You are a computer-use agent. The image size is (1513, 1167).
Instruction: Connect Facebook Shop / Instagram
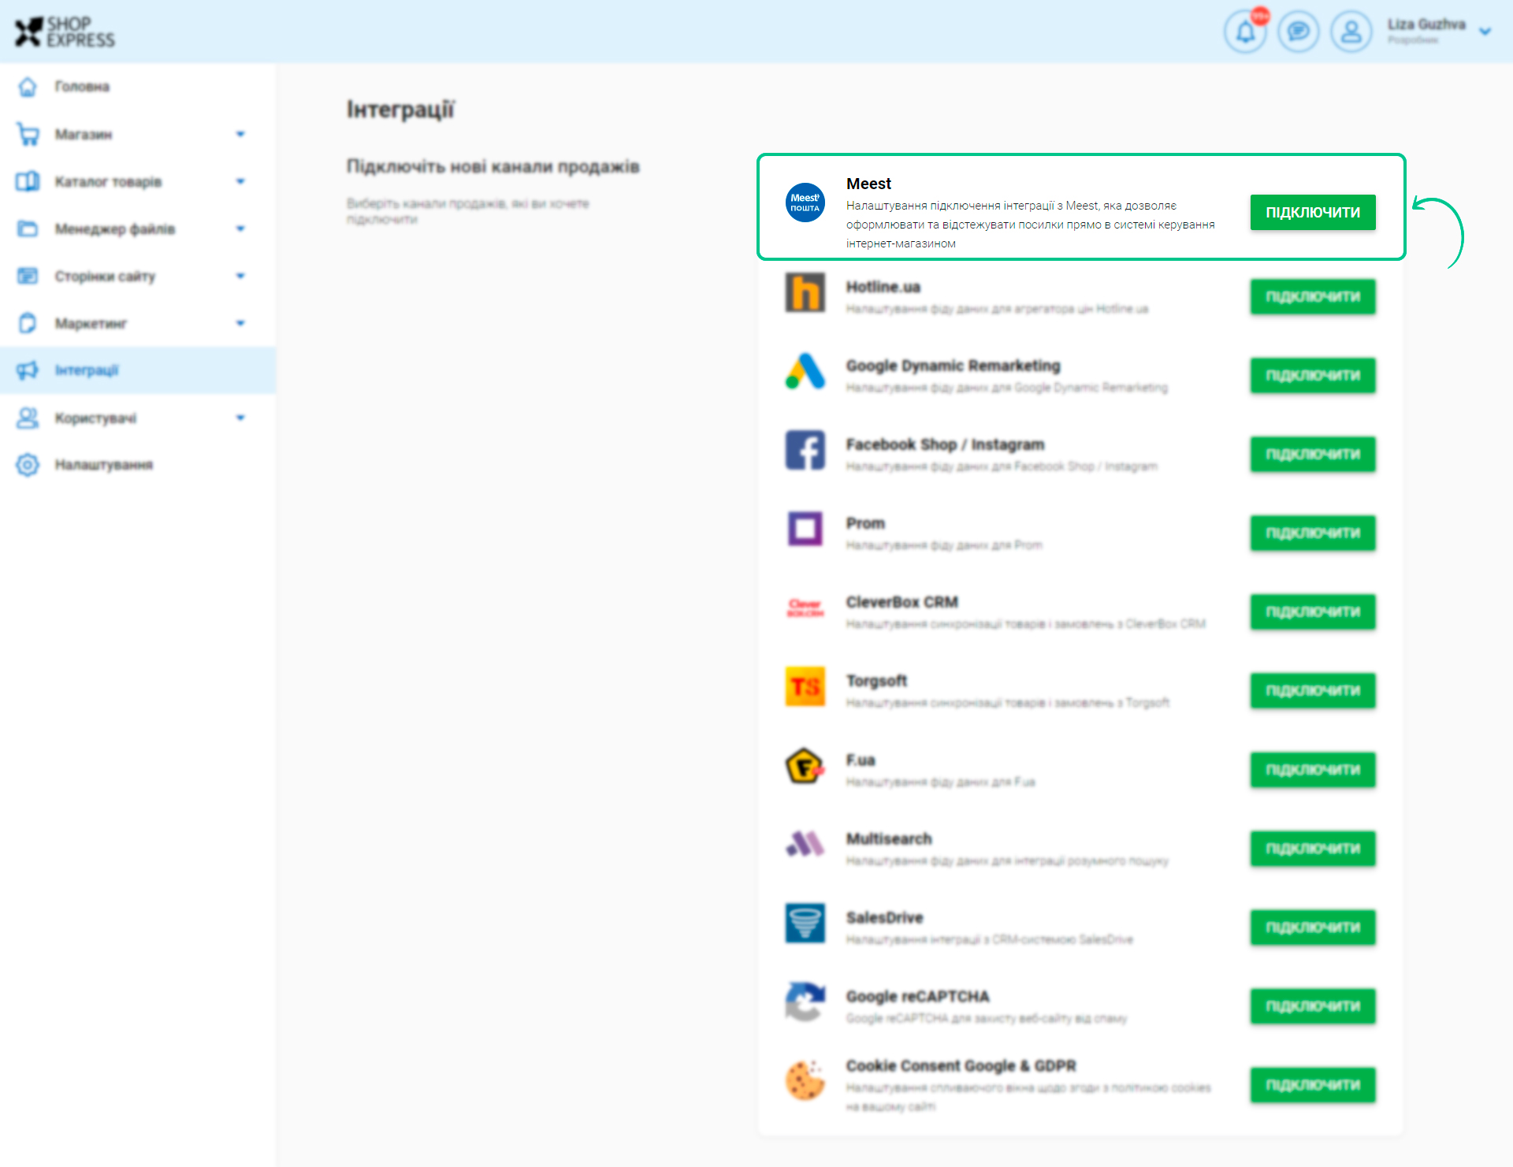1313,455
